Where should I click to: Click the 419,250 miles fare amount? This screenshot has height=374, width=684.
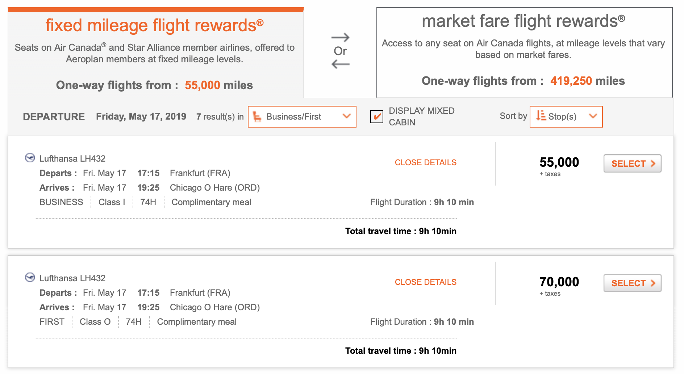[571, 80]
